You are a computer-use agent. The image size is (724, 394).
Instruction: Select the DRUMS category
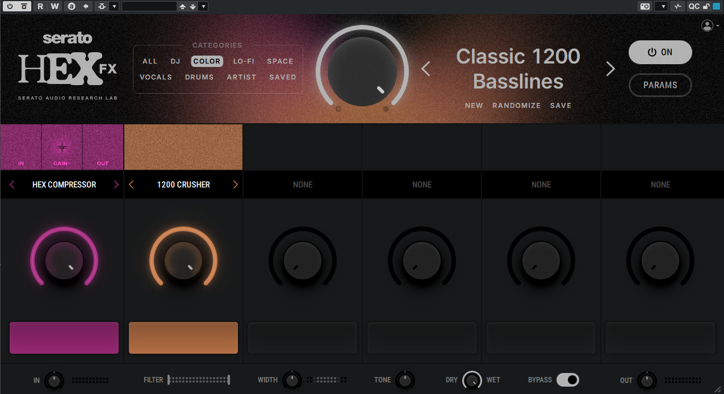pyautogui.click(x=199, y=77)
